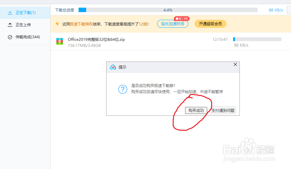The height and width of the screenshot is (169, 291).
Task: Click the 极速下载特权 orange text
Action: 81,24
